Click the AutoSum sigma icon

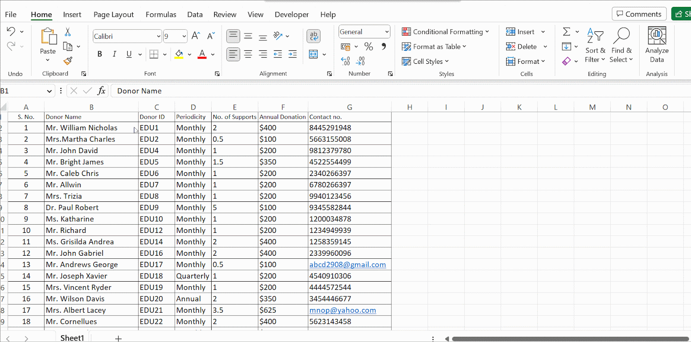tap(567, 31)
